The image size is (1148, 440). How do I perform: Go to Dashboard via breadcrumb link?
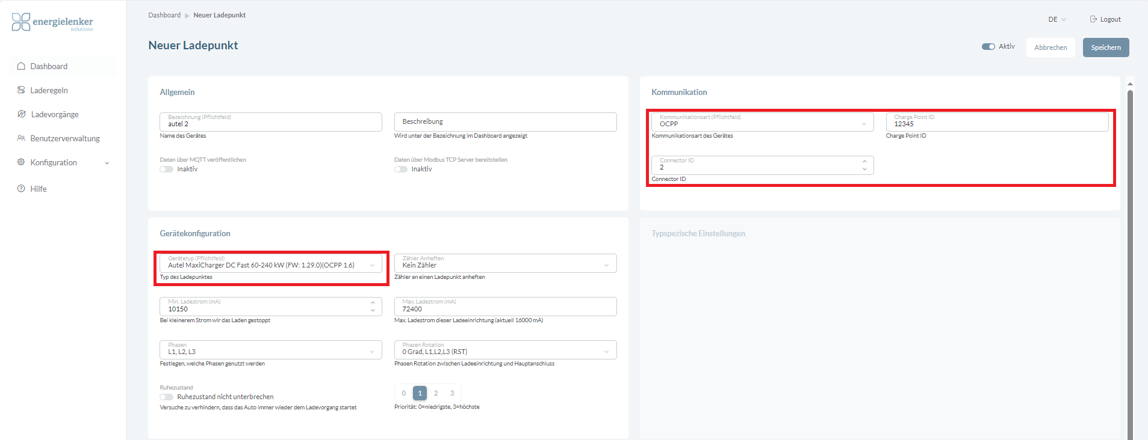[164, 15]
